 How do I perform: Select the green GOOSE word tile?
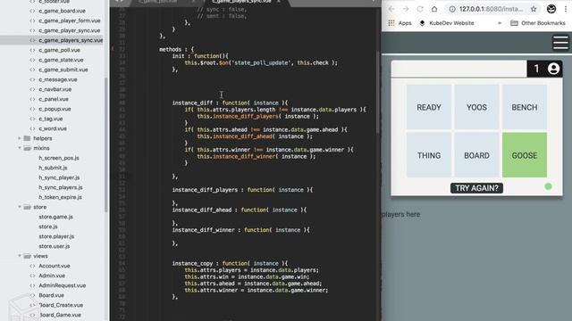525,155
